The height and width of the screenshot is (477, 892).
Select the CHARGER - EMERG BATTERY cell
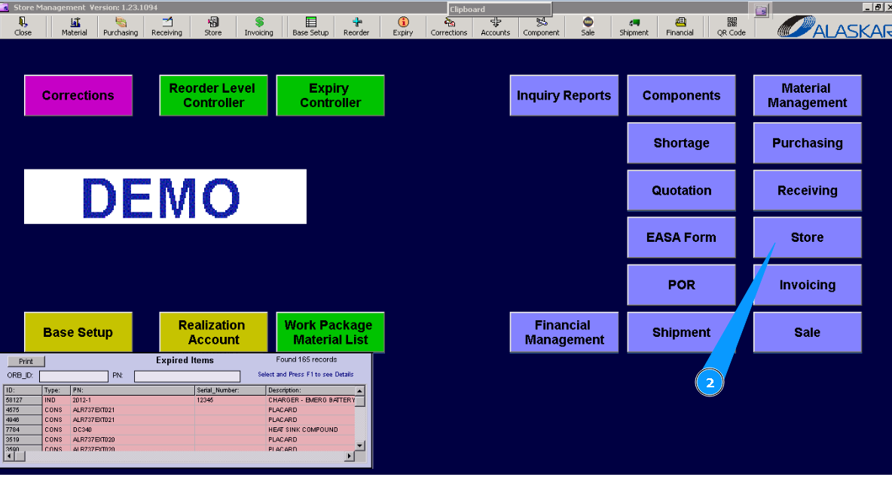pos(310,400)
